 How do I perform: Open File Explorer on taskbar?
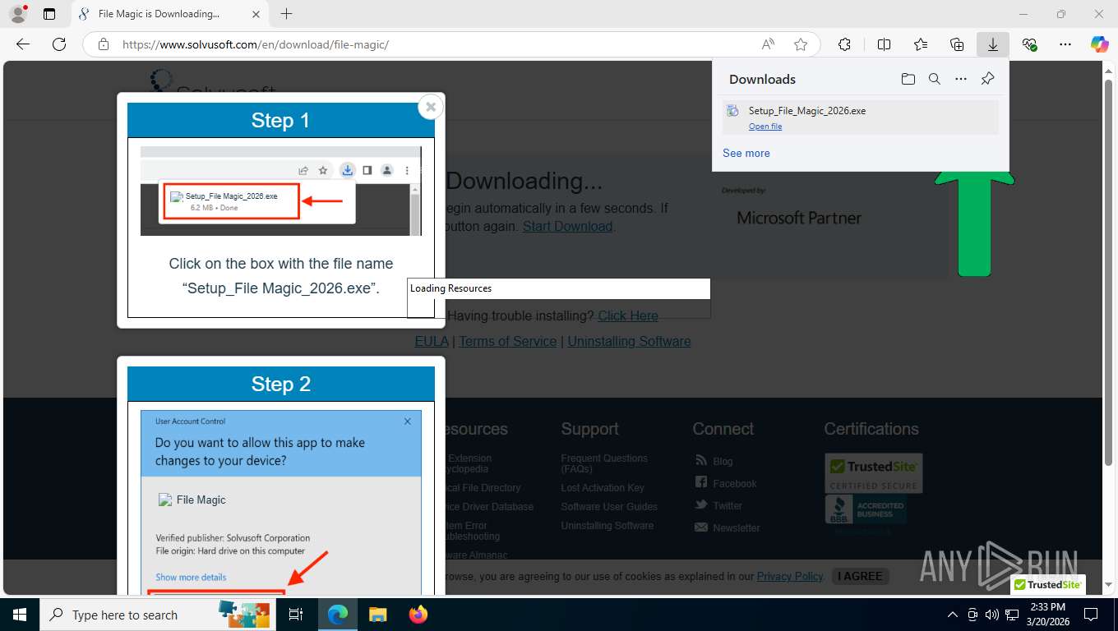click(x=377, y=615)
